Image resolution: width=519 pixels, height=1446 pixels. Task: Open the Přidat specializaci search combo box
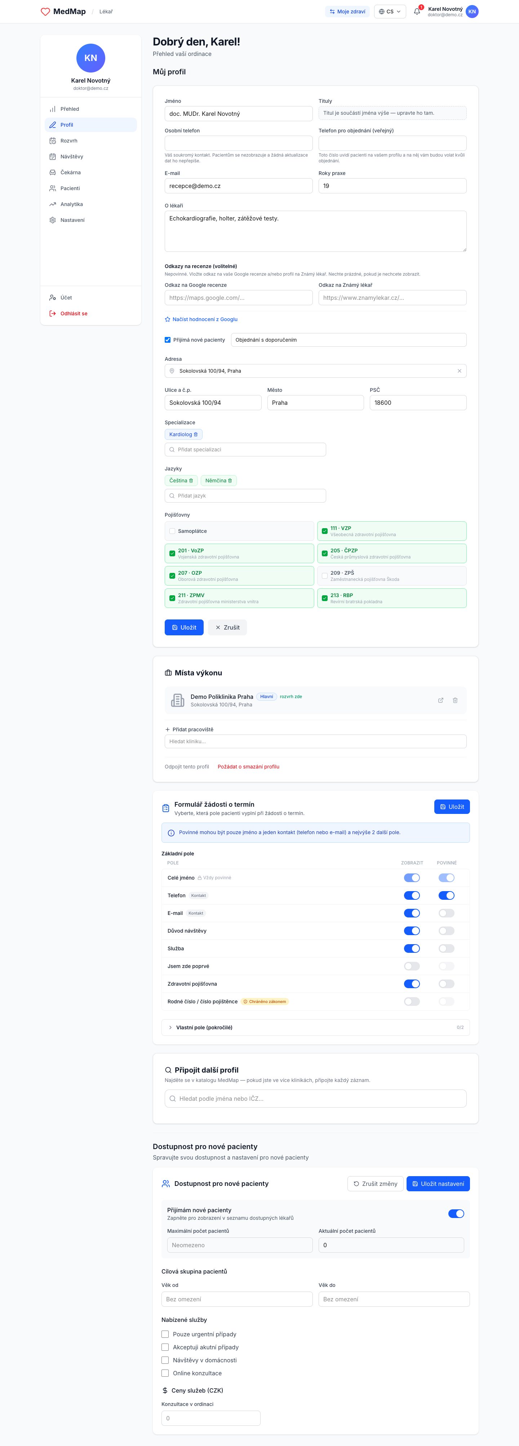pos(245,450)
